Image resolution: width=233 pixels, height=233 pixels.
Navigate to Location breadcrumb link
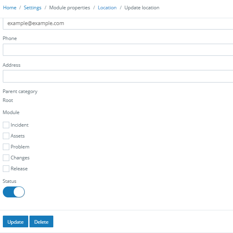(x=107, y=8)
